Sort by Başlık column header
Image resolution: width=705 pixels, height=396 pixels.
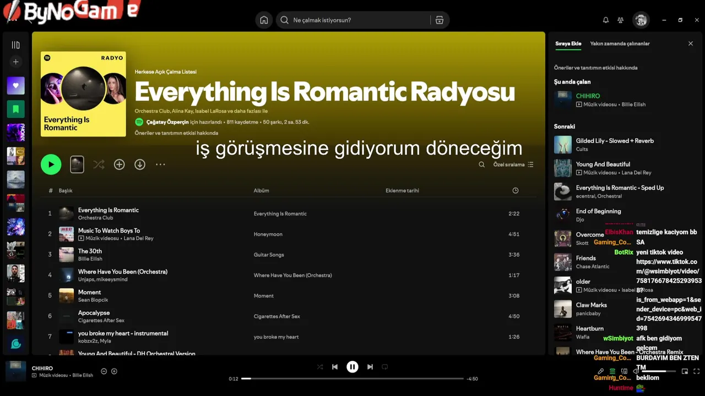coord(66,190)
